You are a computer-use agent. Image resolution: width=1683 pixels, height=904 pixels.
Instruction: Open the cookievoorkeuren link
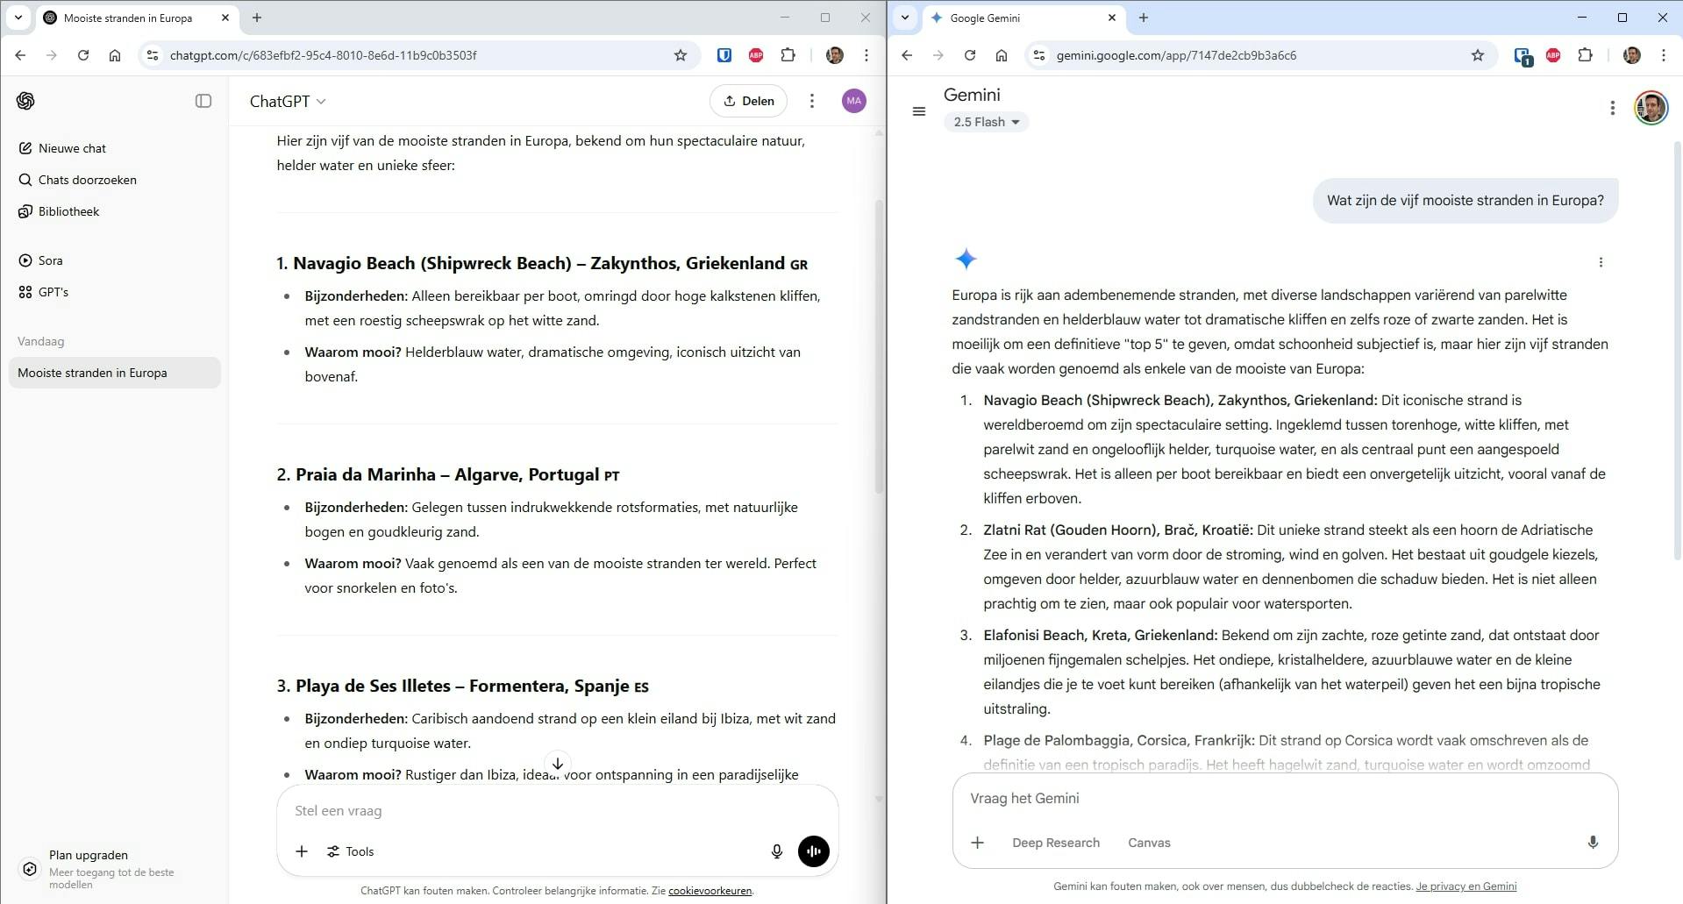click(x=710, y=891)
